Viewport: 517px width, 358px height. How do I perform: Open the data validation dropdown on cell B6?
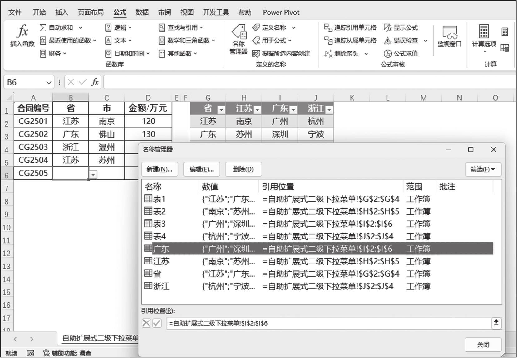pyautogui.click(x=93, y=174)
